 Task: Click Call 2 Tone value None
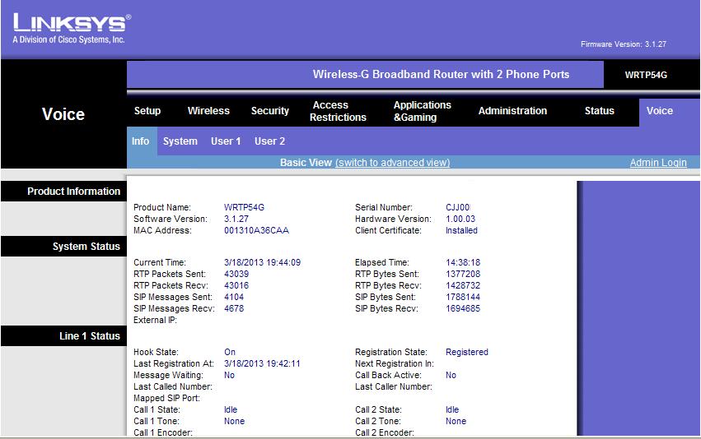[456, 421]
